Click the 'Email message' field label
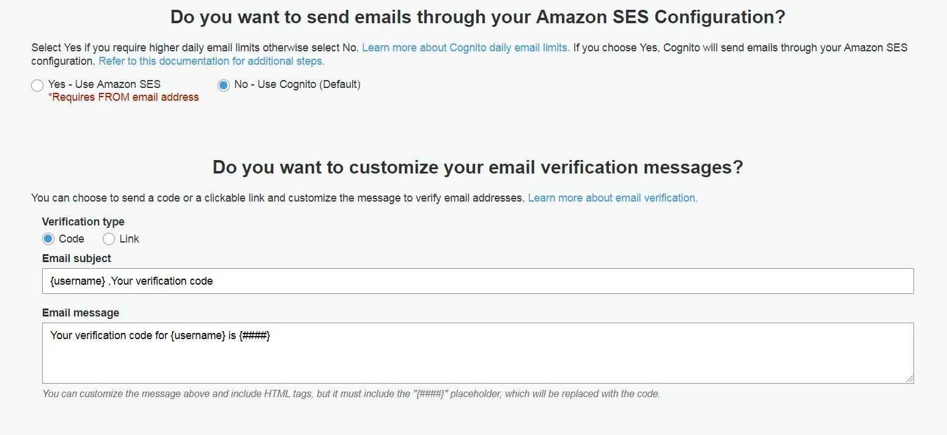Screen dimensions: 947x435 [81, 313]
